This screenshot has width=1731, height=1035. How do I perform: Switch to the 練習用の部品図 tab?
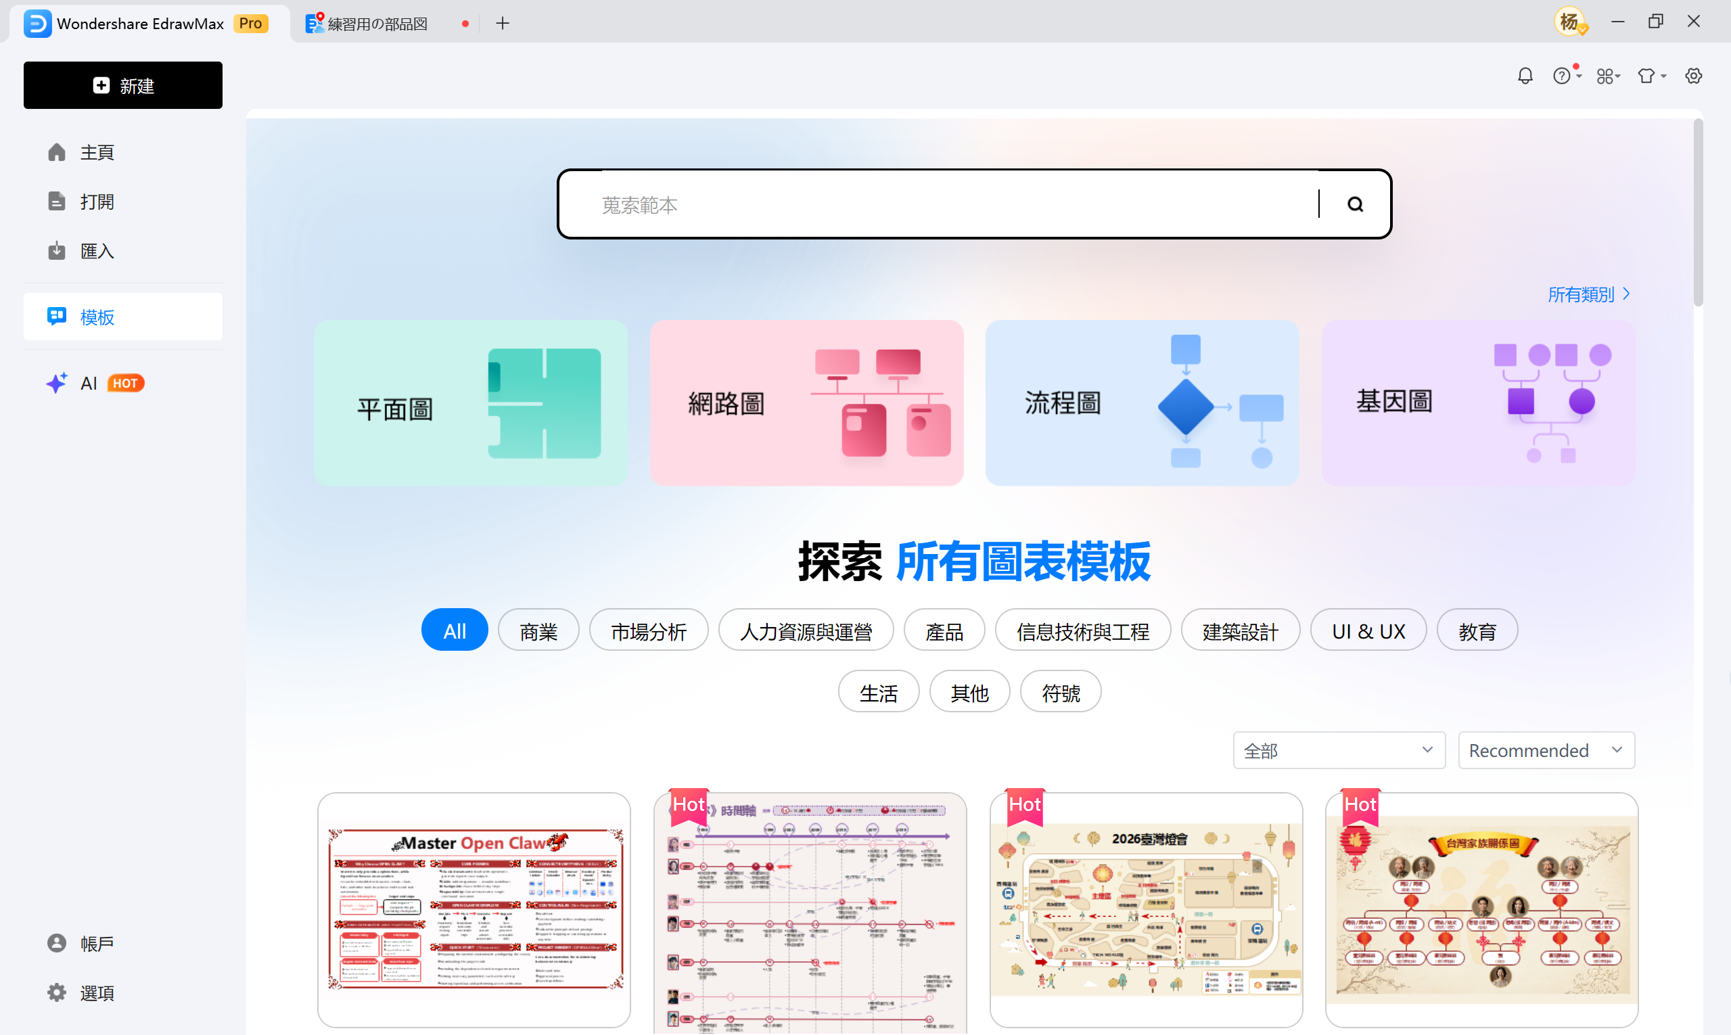[377, 22]
